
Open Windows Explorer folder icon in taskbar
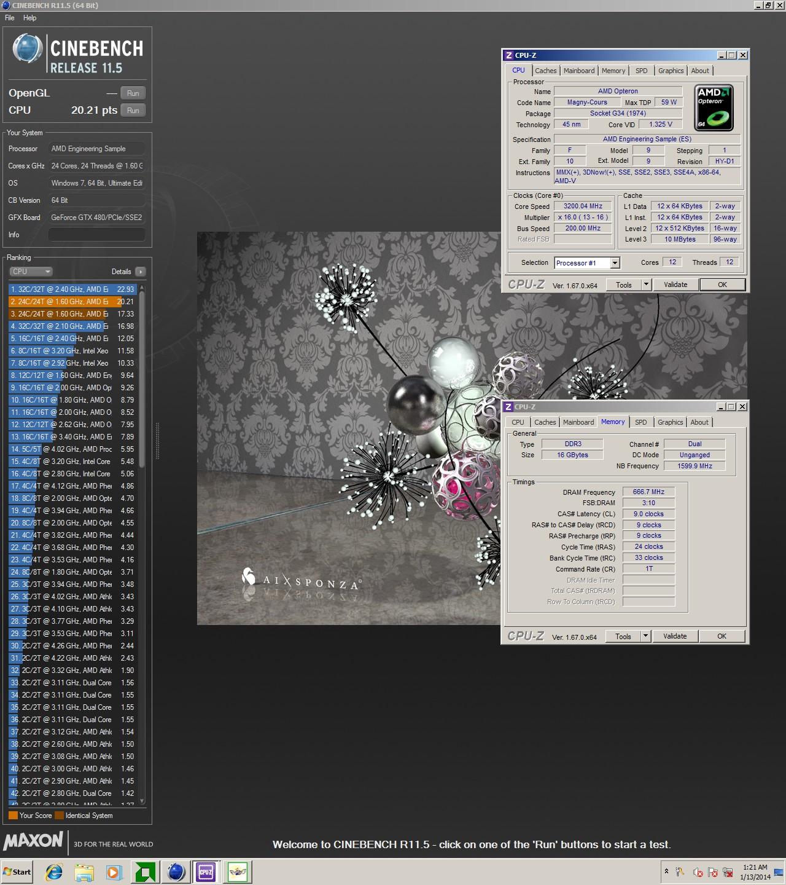click(x=84, y=871)
